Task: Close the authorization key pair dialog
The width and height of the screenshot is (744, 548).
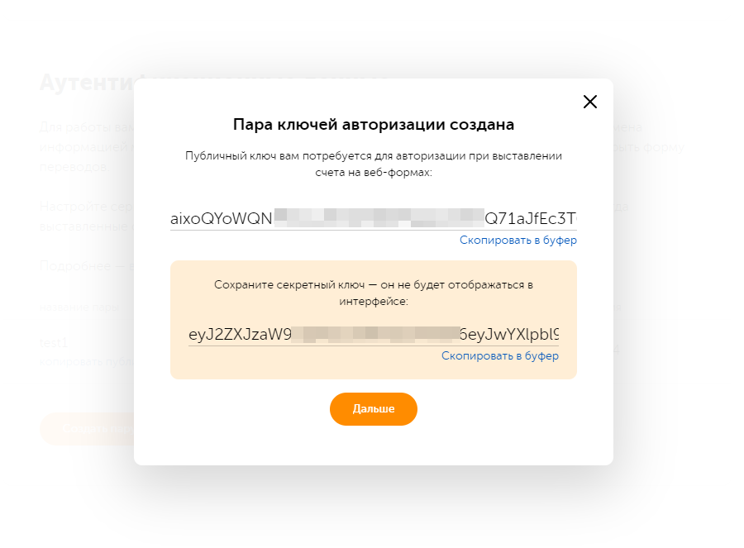Action: click(x=589, y=102)
